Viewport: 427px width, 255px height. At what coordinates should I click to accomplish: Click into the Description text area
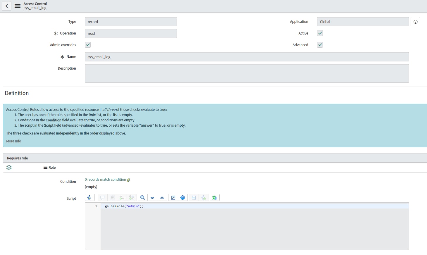click(x=247, y=73)
